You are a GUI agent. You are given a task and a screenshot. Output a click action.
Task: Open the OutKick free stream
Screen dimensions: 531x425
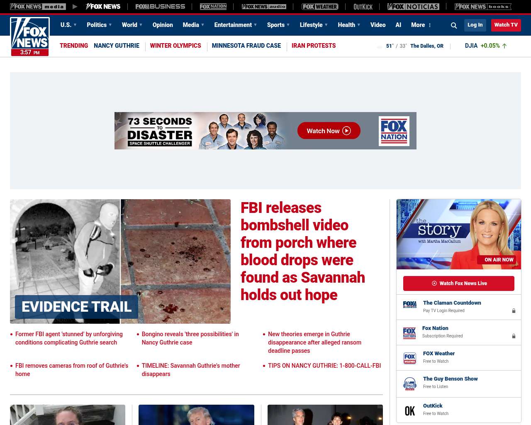click(459, 410)
